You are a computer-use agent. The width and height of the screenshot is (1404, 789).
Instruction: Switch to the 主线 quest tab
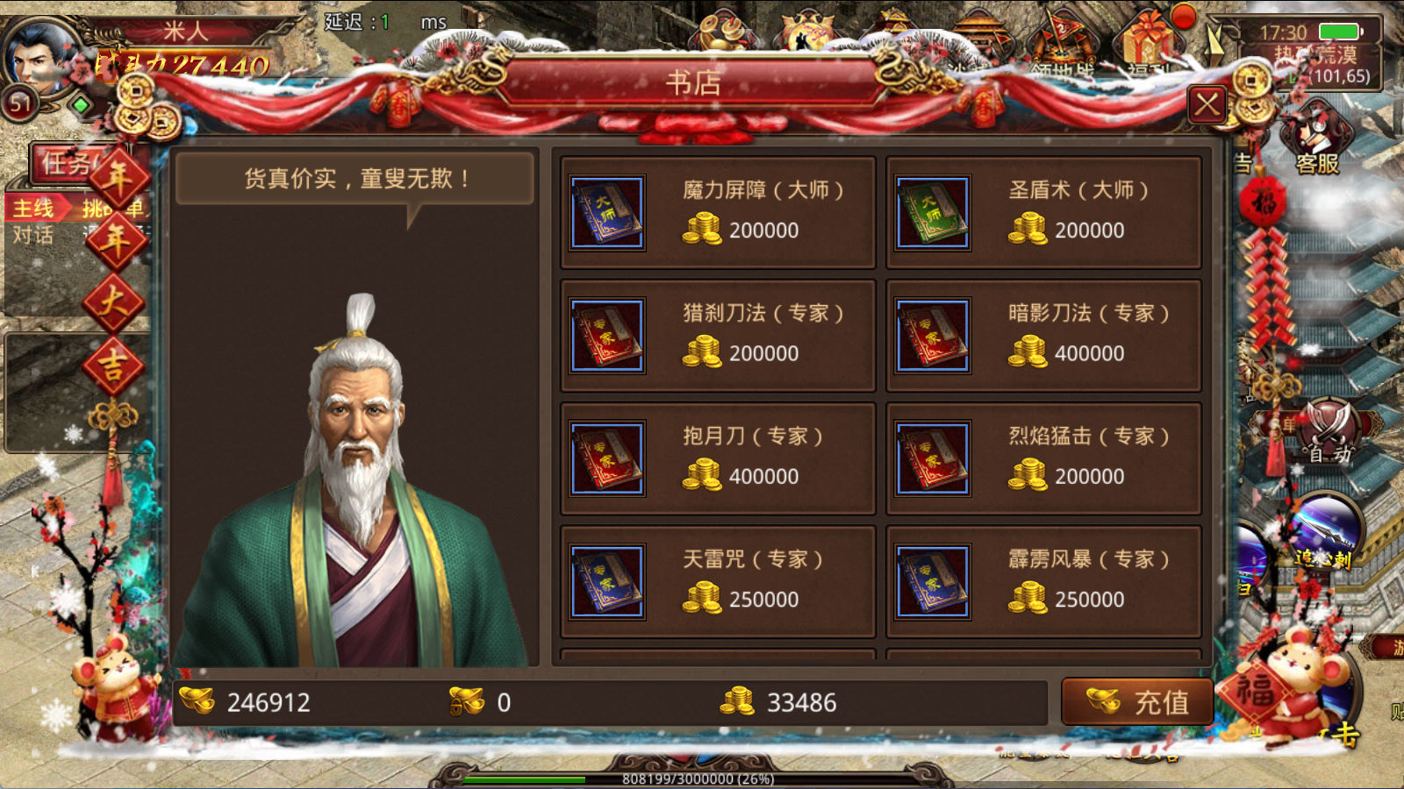32,209
